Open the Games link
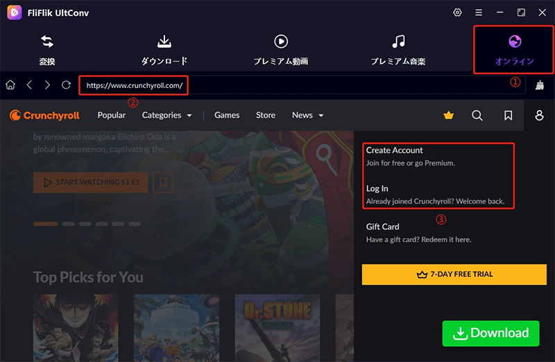Viewport: 555px width, 362px height. pyautogui.click(x=227, y=115)
